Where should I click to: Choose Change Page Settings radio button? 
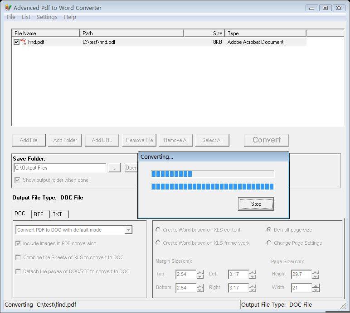click(269, 243)
